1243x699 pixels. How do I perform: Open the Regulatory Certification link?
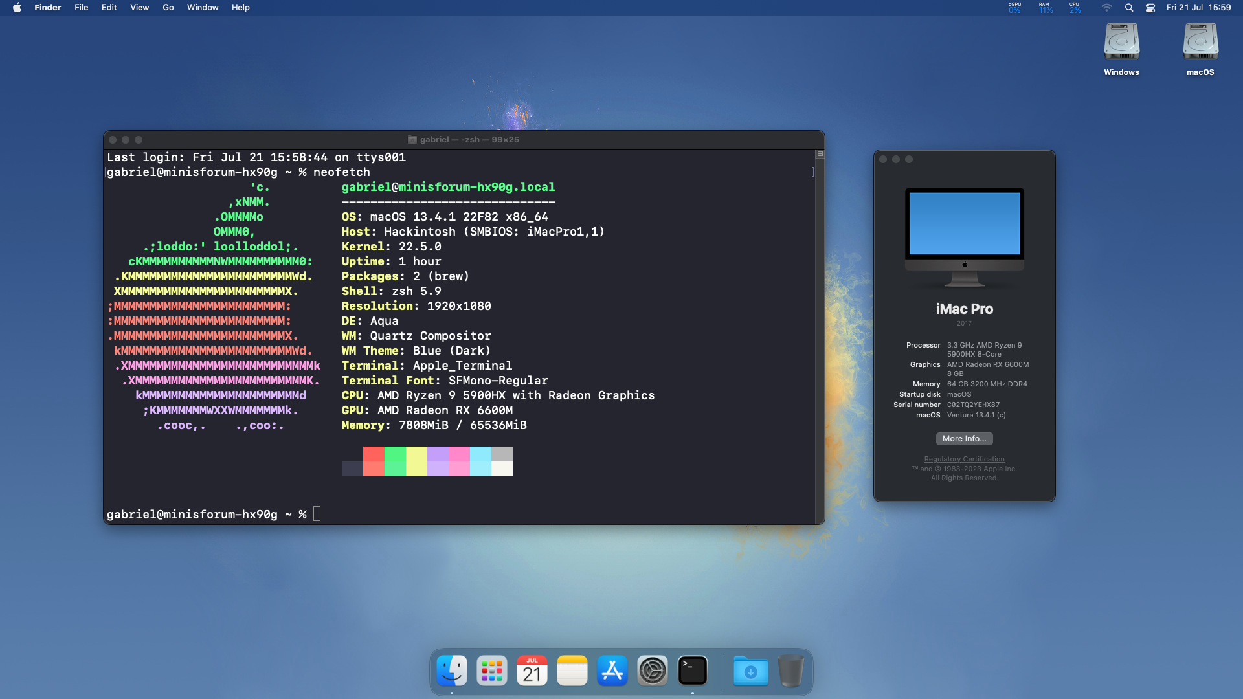click(964, 459)
